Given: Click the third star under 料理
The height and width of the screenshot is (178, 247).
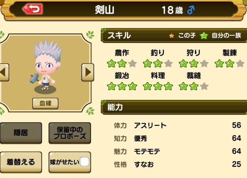Looking at the screenshot, I should click(168, 86).
